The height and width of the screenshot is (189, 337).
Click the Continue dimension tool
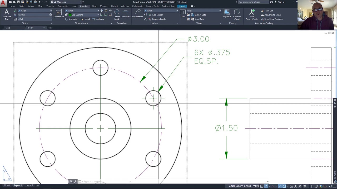click(98, 19)
